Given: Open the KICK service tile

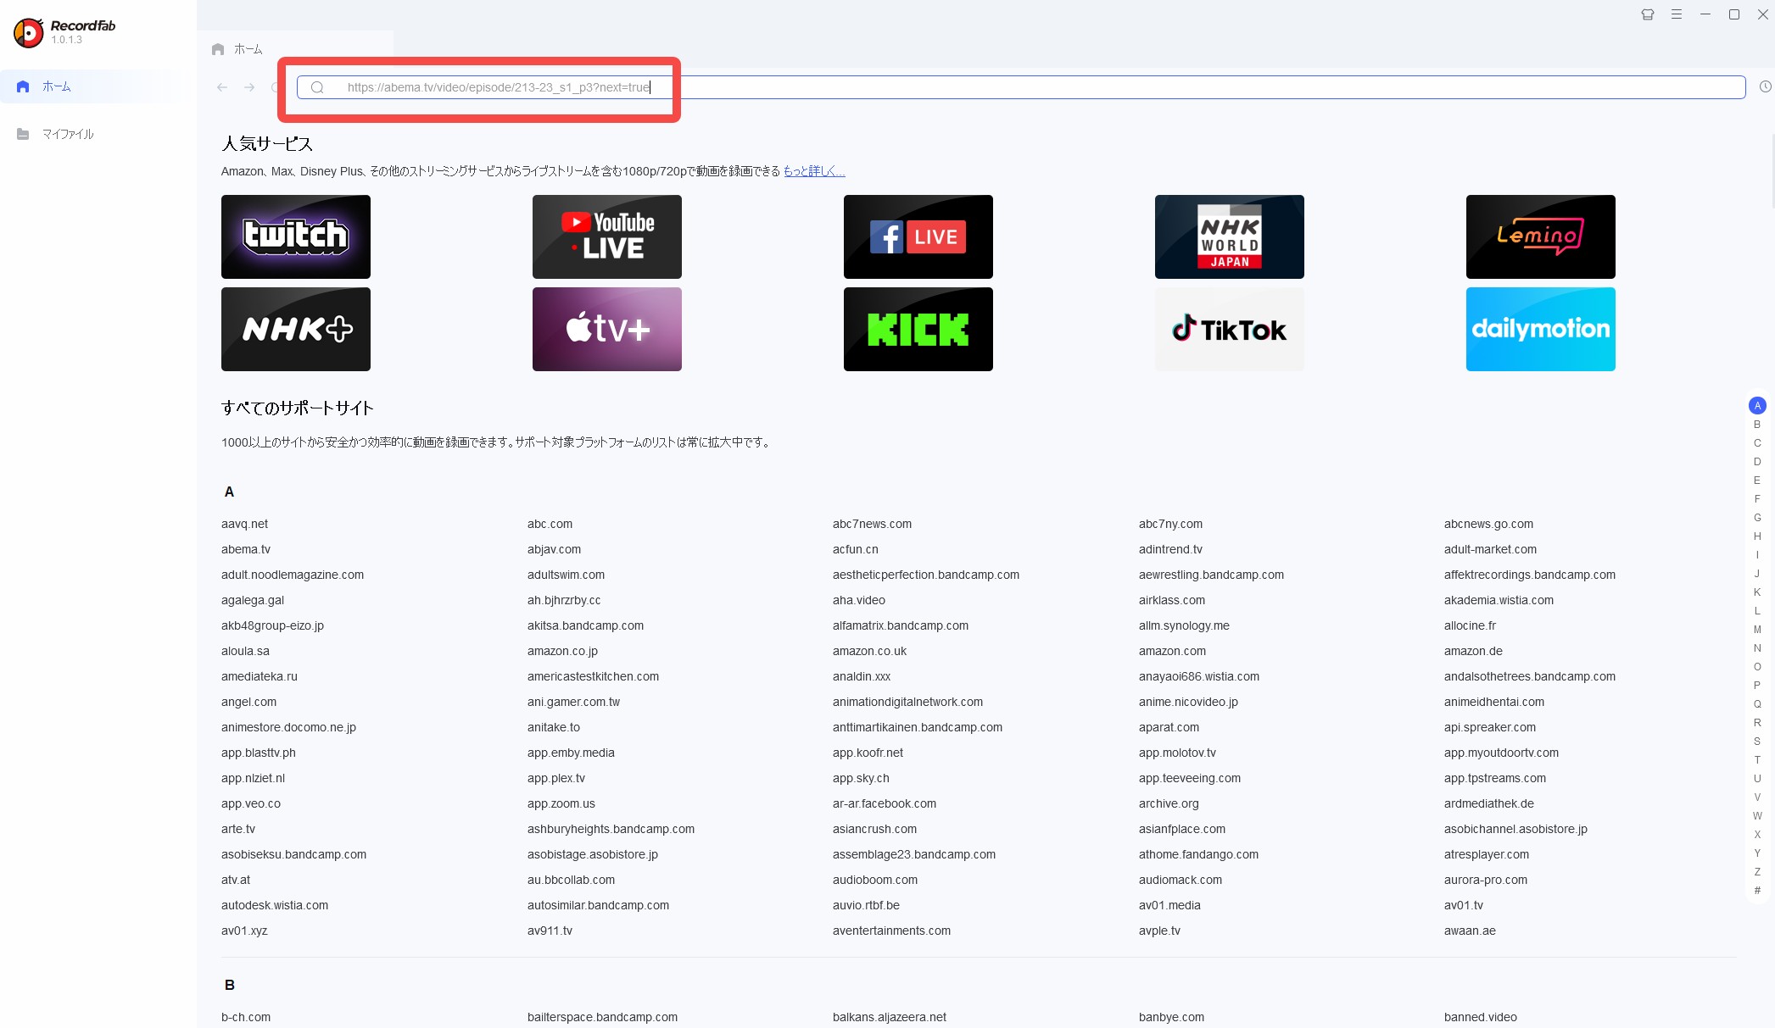Looking at the screenshot, I should pyautogui.click(x=918, y=329).
